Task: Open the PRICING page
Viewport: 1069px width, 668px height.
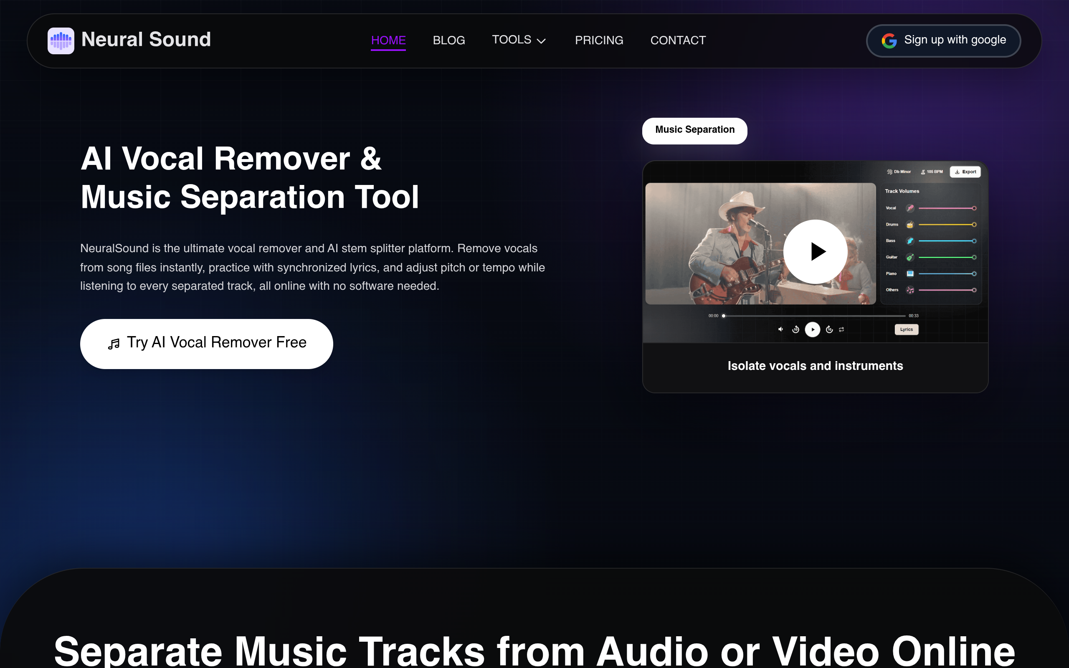Action: [599, 40]
